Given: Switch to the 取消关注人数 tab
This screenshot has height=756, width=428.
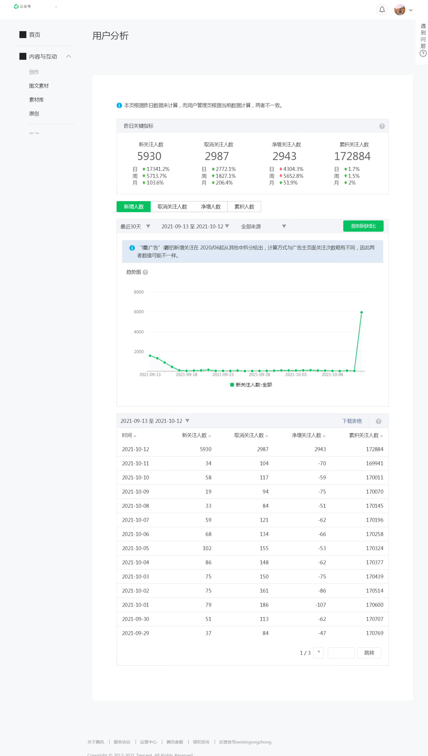Looking at the screenshot, I should pos(172,207).
